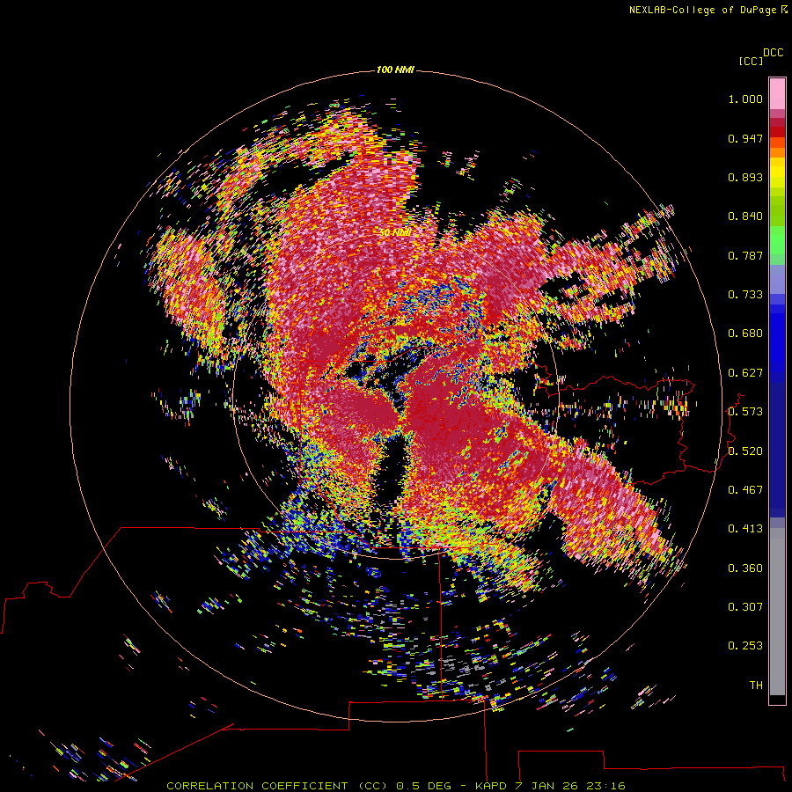Screen dimensions: 792x792
Task: Click the 0.680 legend value
Action: (x=745, y=334)
